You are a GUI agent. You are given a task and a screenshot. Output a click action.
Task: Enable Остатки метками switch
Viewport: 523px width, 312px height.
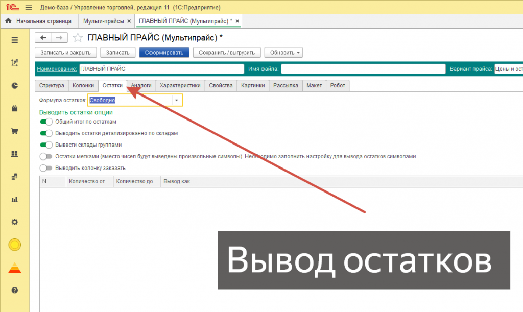(46, 156)
